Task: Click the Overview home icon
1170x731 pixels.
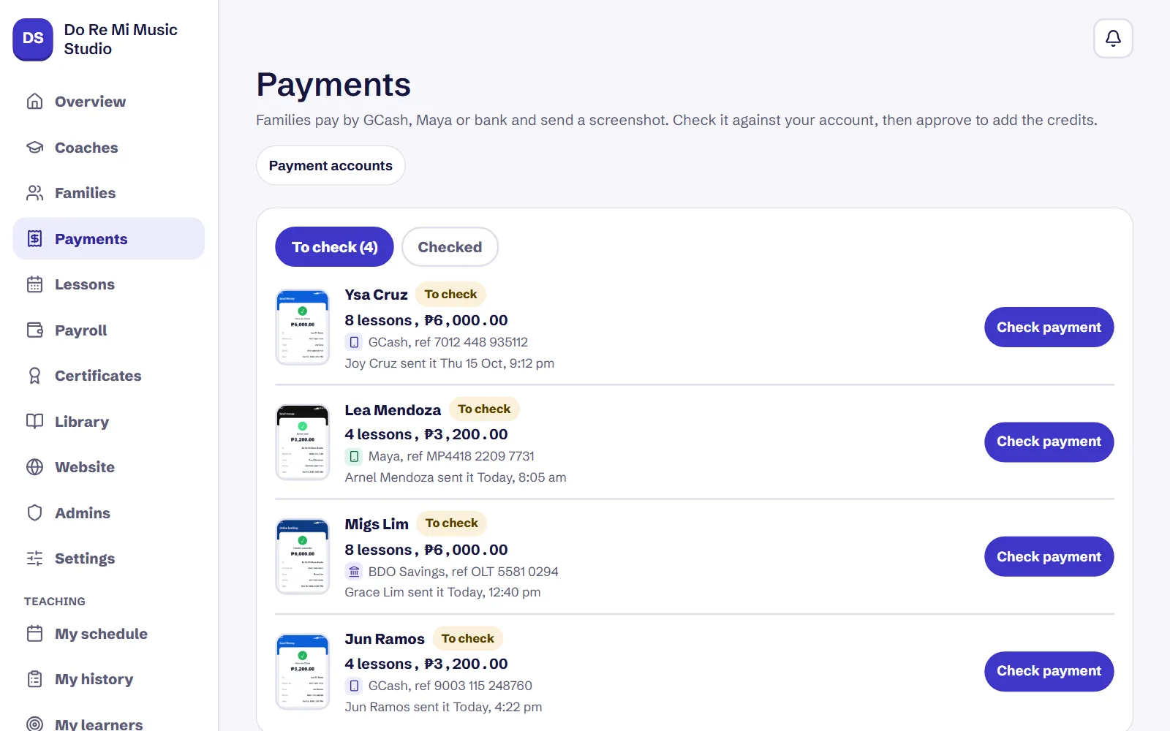Action: tap(34, 102)
